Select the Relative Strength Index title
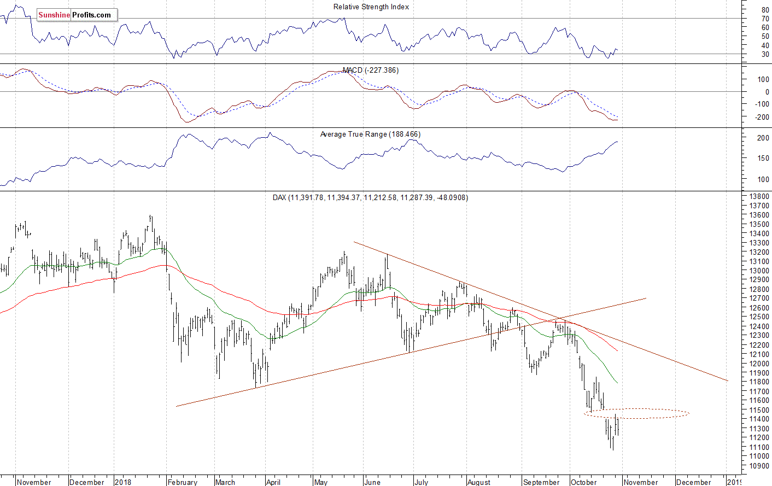 tap(371, 7)
